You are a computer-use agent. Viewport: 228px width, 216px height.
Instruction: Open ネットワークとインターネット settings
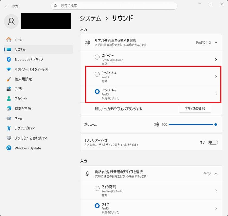pos(38,69)
